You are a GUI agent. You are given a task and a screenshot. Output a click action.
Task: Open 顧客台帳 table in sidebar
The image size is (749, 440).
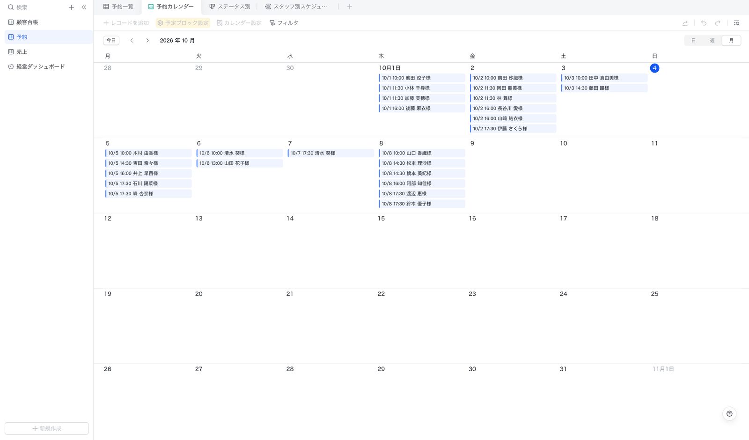48,22
